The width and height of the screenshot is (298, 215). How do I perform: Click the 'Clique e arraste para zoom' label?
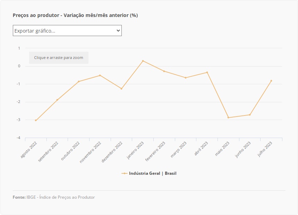pyautogui.click(x=59, y=58)
